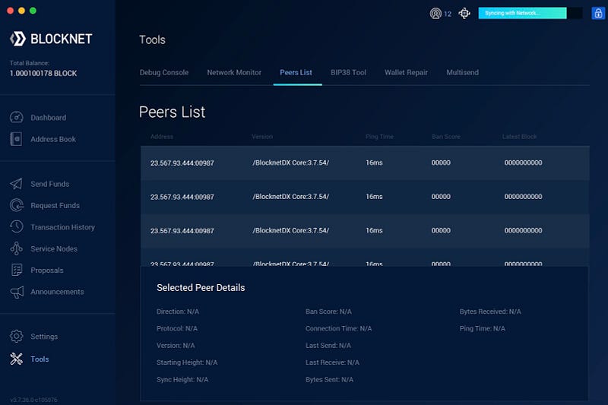The width and height of the screenshot is (608, 405).
Task: Open the BIP38 Tool tab
Action: (x=348, y=72)
